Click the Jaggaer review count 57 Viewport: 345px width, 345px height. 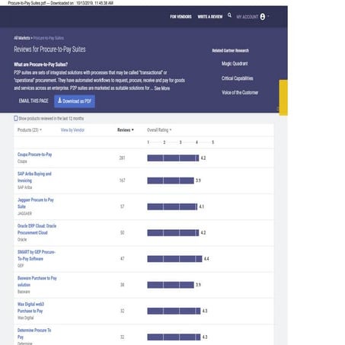coord(122,206)
